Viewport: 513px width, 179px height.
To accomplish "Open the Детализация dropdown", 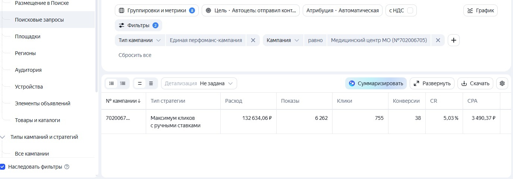I will (199, 83).
